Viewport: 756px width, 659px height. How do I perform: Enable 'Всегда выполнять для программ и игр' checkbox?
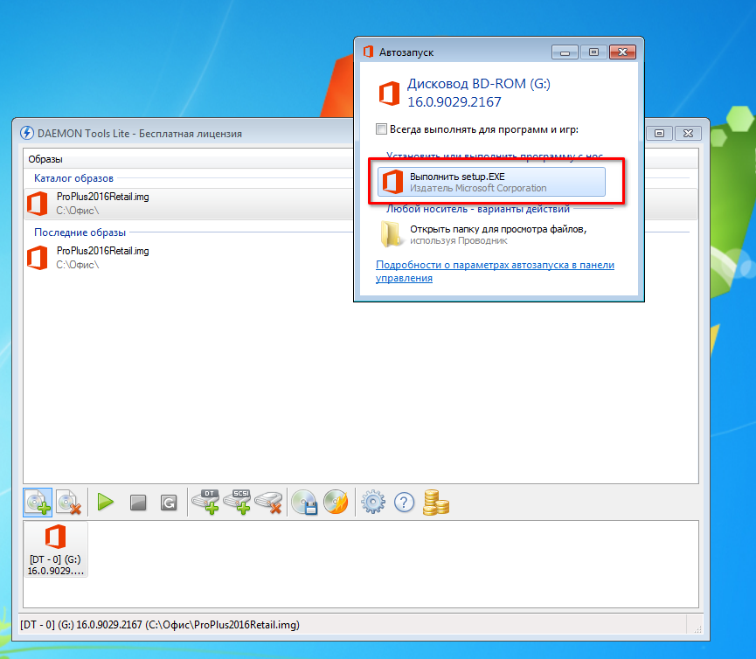click(381, 129)
